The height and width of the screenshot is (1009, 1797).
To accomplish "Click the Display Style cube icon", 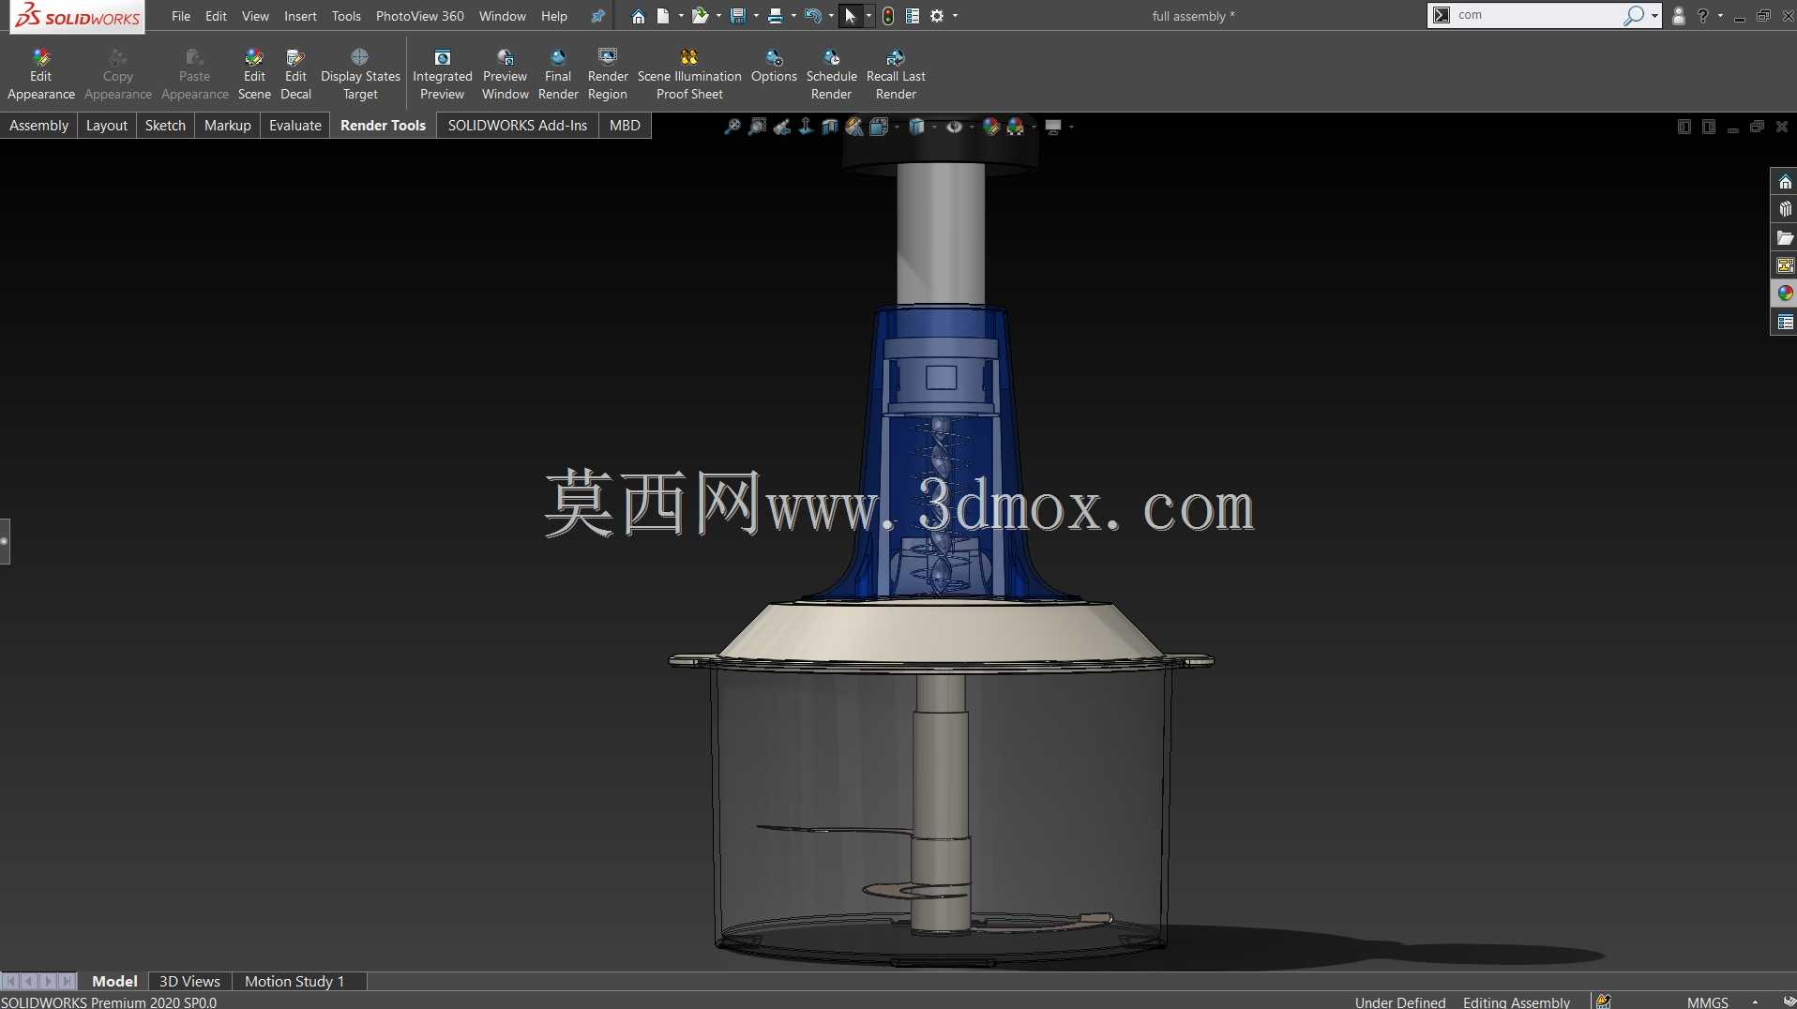I will 917,127.
